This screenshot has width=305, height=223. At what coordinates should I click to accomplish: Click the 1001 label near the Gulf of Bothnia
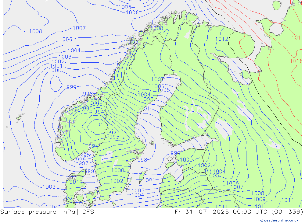coord(144,109)
